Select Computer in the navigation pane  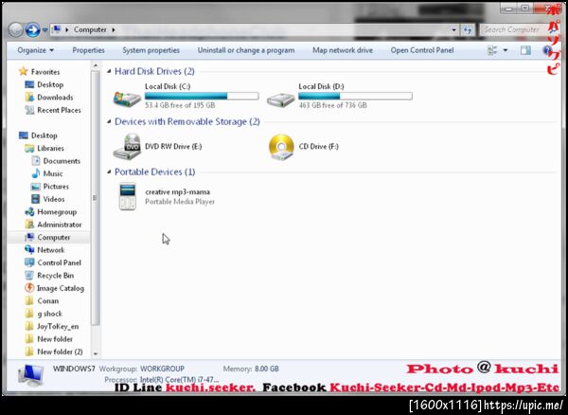(54, 238)
